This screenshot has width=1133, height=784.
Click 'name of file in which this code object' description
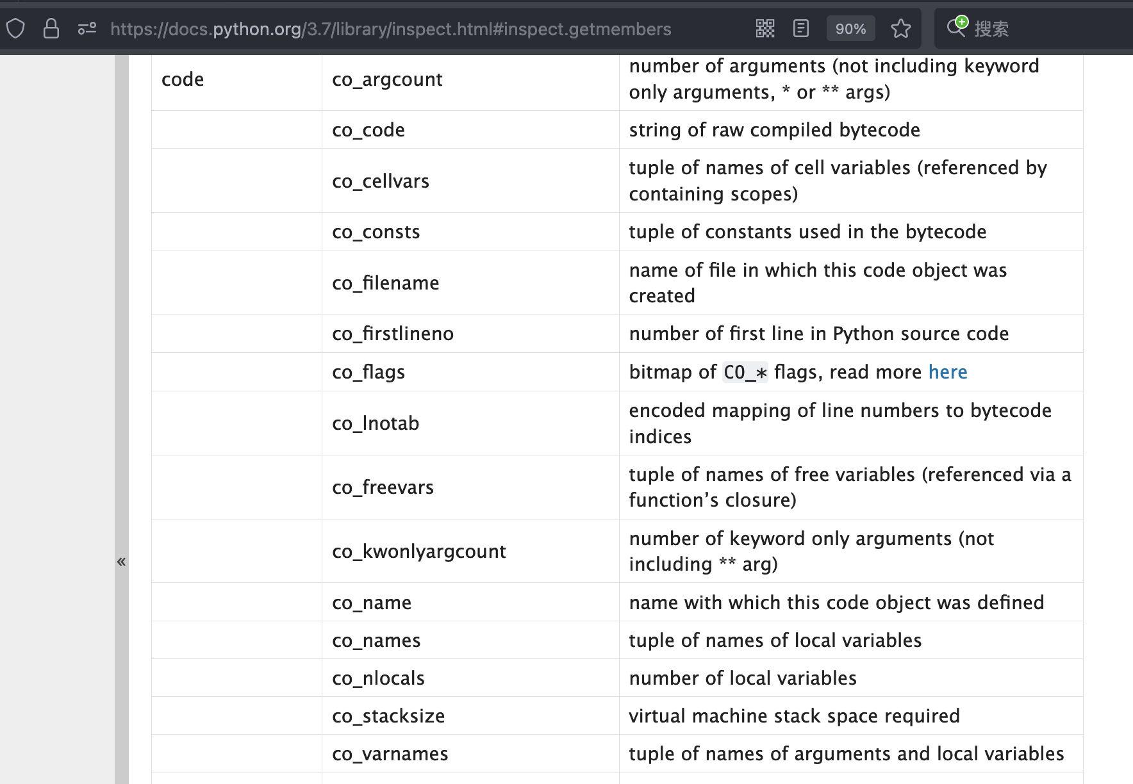pyautogui.click(x=818, y=282)
